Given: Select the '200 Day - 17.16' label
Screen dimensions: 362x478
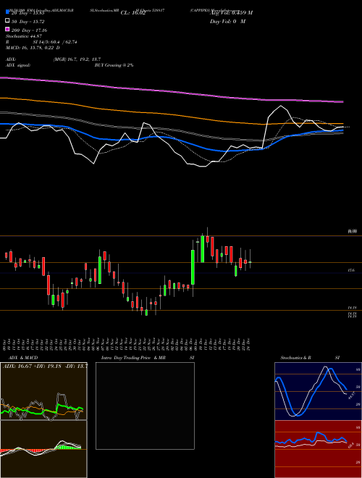Looking at the screenshot, I should pos(29,30).
